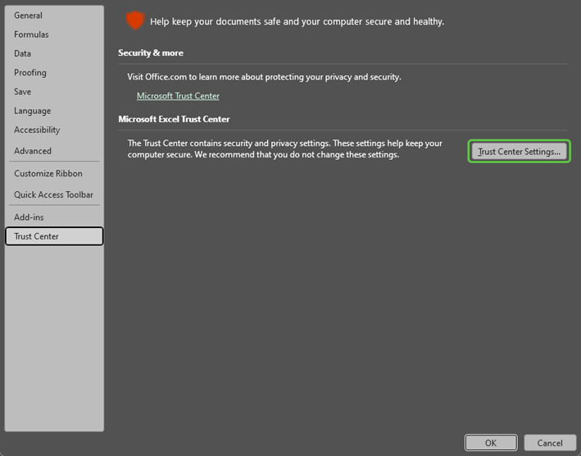Click the orange shield icon

[135, 21]
